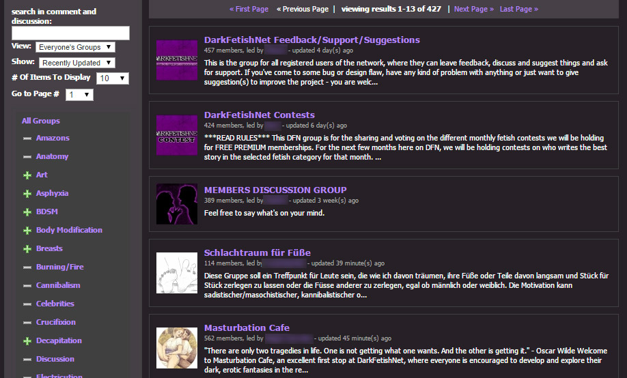This screenshot has width=627, height=378.
Task: Expand the Asphyxia category plus icon
Action: [x=27, y=193]
